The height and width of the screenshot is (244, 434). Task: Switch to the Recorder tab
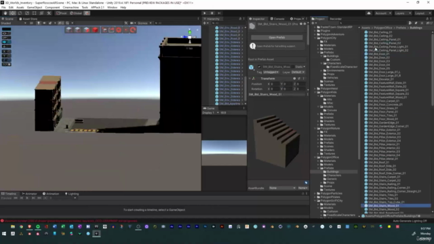pyautogui.click(x=336, y=19)
